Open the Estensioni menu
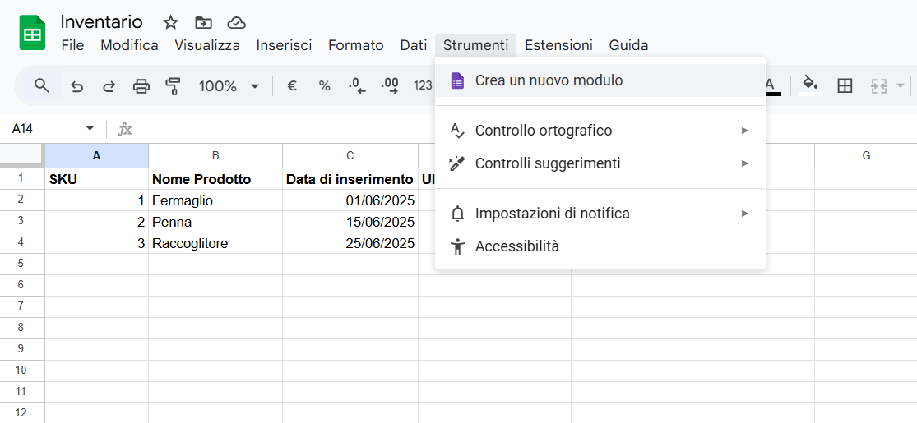917x423 pixels. (x=558, y=45)
